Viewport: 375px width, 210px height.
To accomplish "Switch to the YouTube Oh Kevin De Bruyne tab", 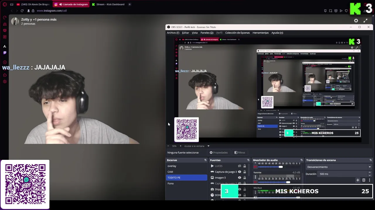I will (33, 4).
